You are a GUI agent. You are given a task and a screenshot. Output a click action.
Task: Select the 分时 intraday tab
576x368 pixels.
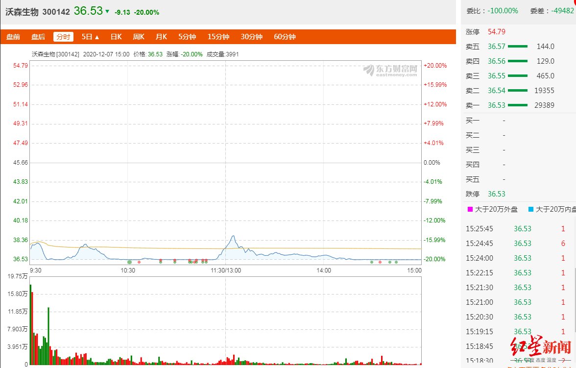tap(63, 37)
